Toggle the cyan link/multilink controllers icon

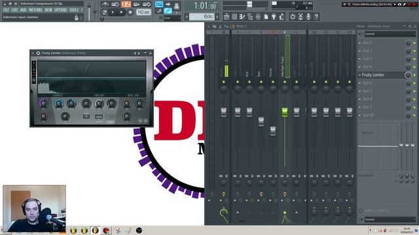click(168, 11)
